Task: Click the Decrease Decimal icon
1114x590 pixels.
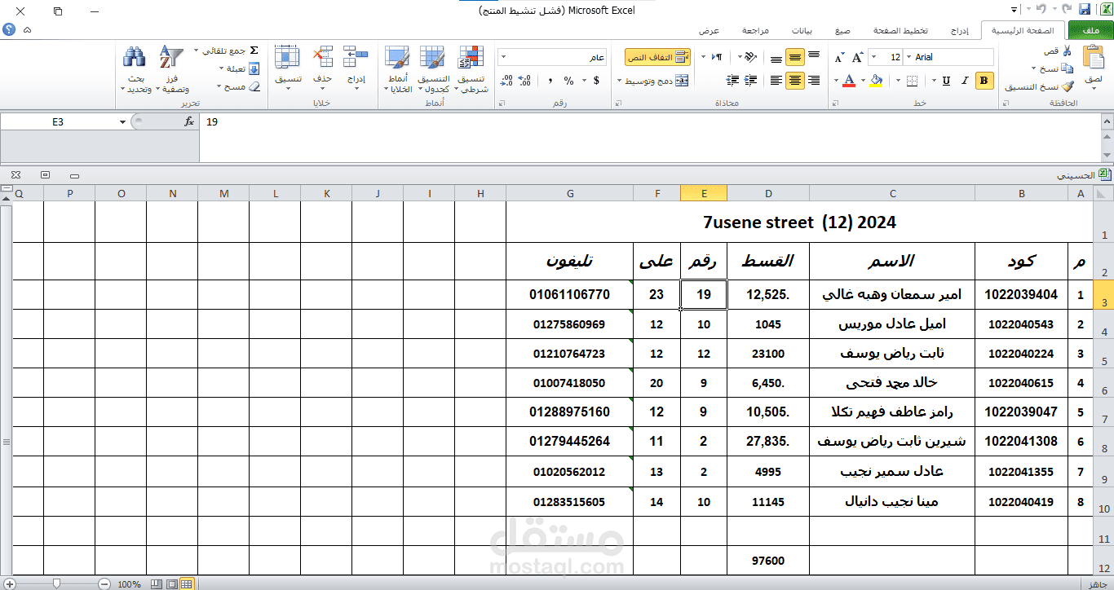Action: (x=506, y=81)
